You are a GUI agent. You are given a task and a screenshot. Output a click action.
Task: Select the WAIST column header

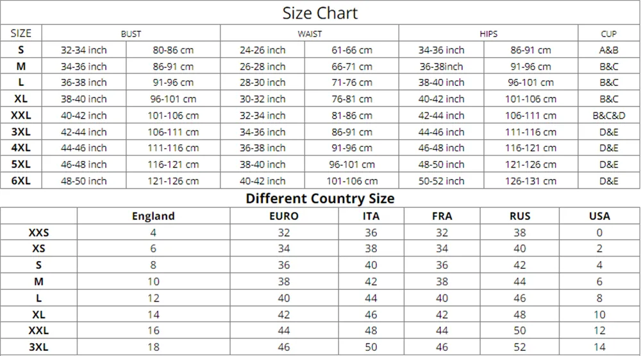point(310,34)
